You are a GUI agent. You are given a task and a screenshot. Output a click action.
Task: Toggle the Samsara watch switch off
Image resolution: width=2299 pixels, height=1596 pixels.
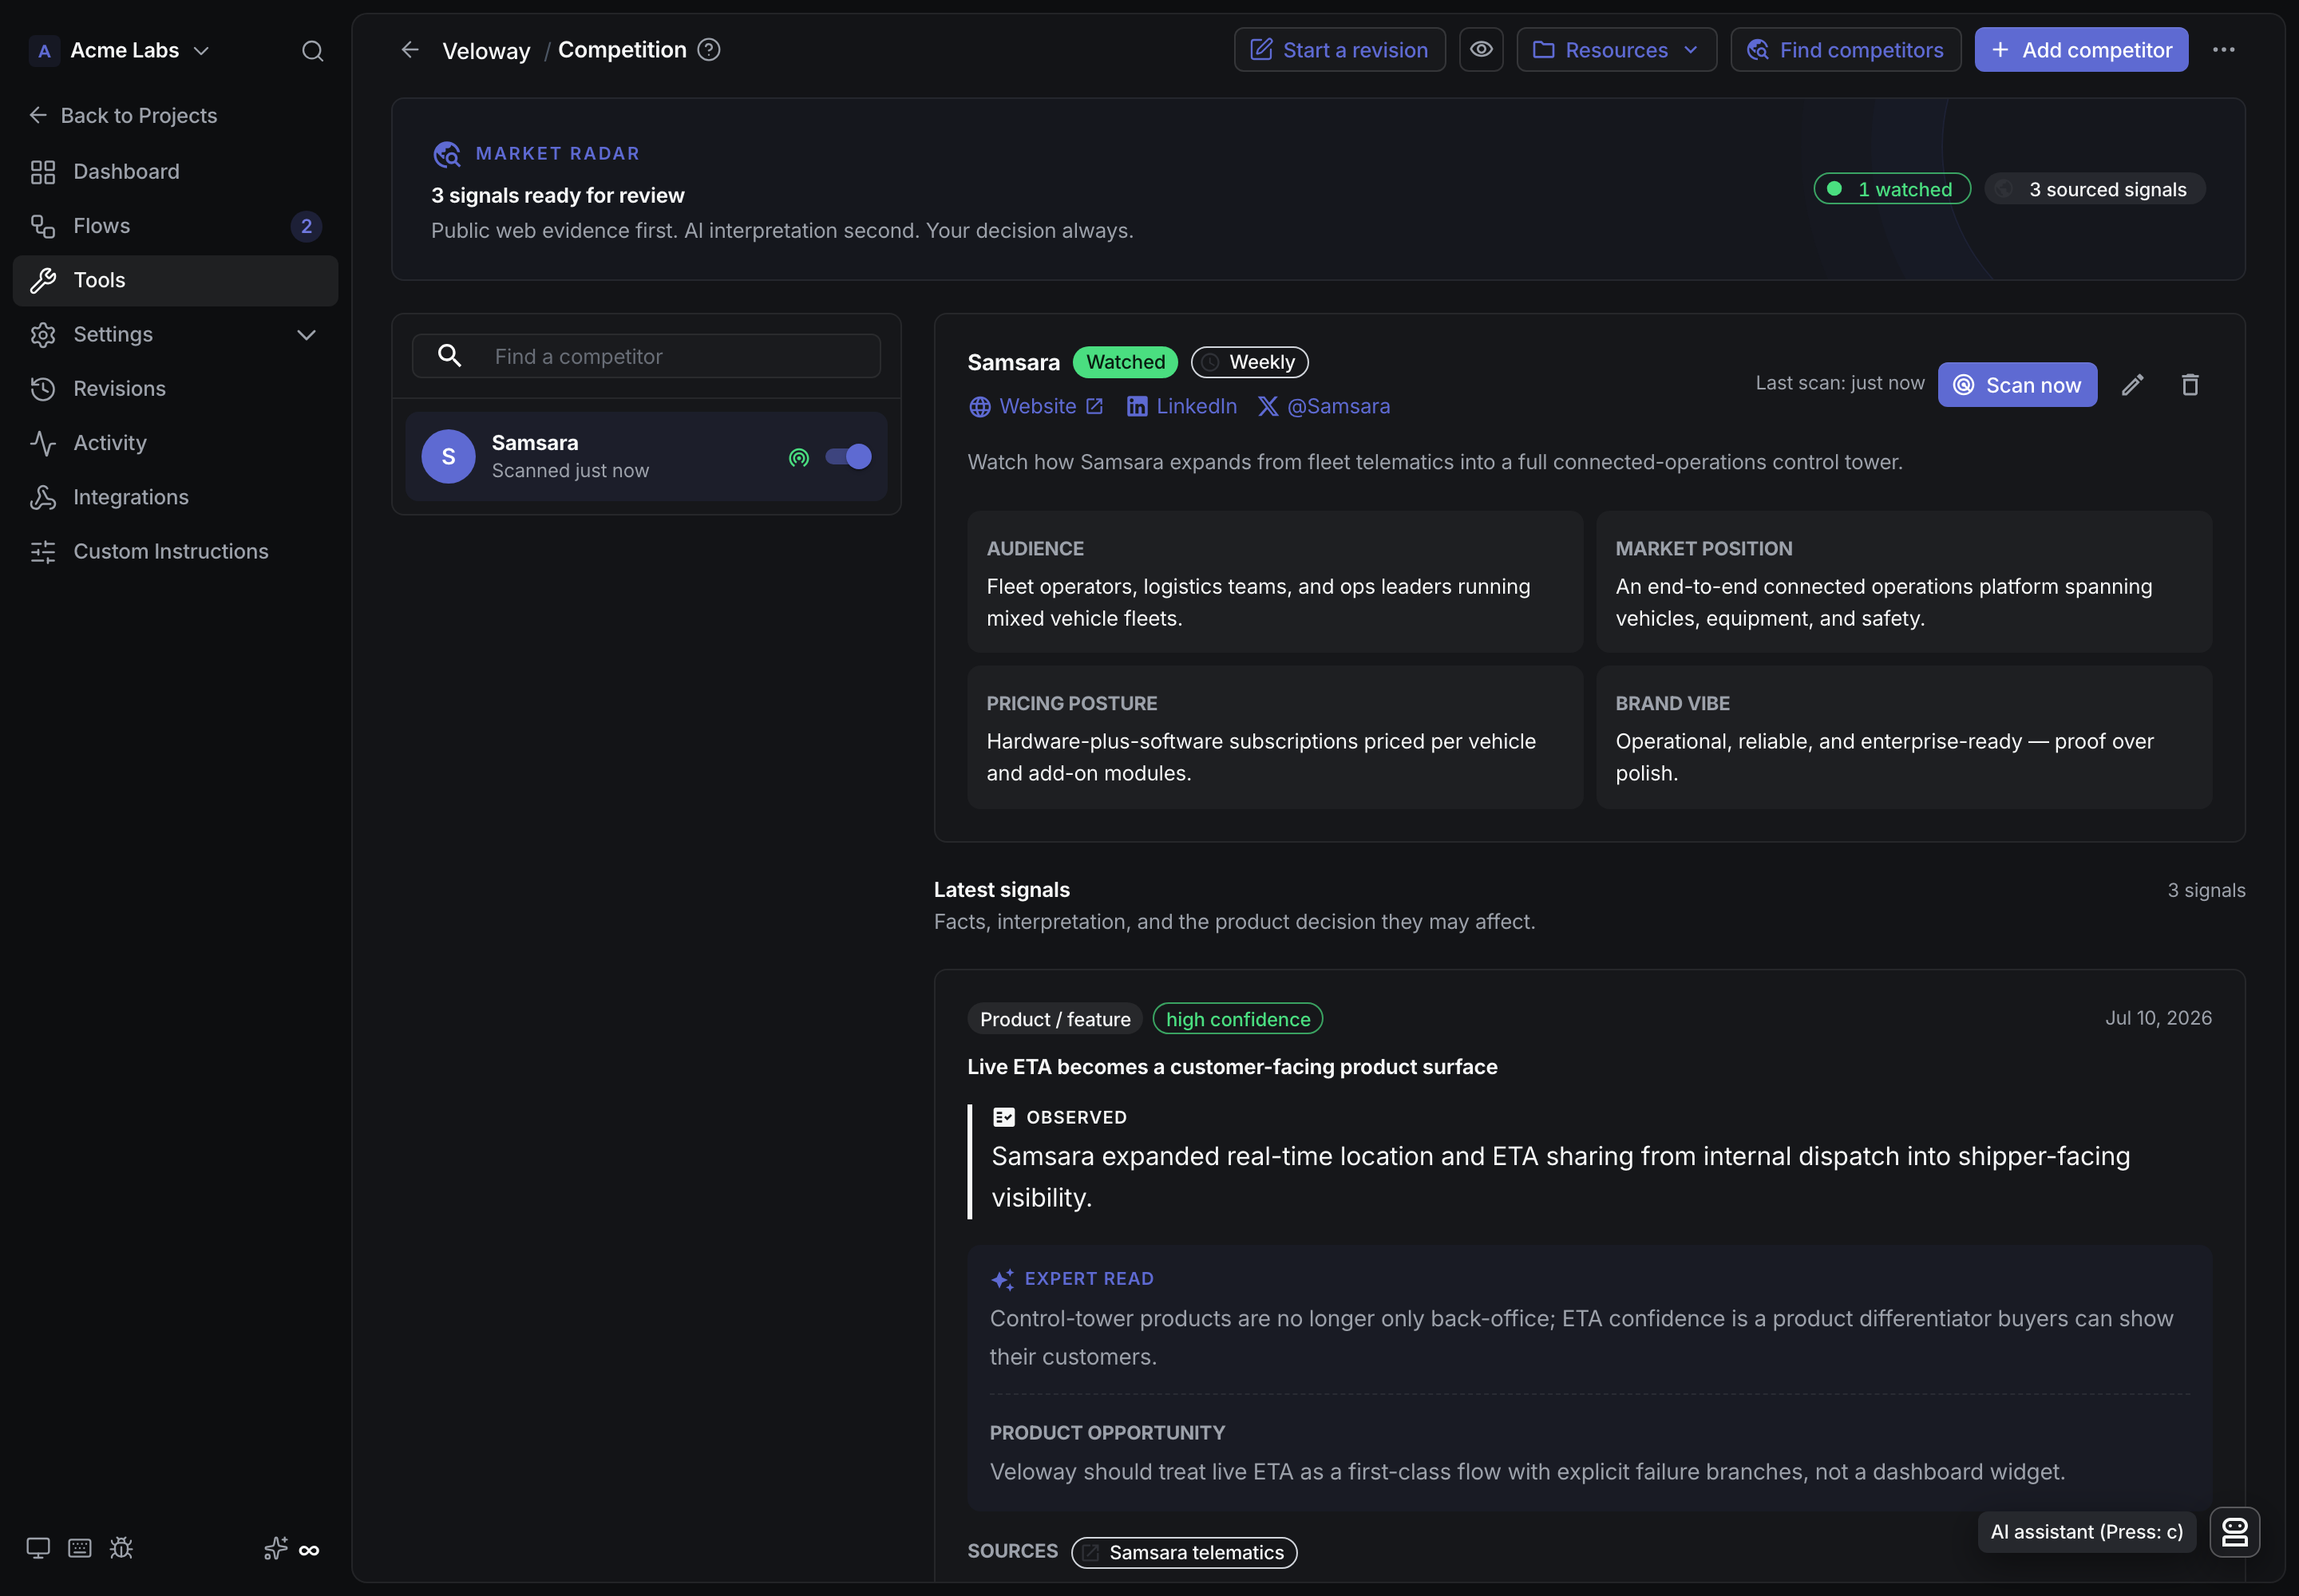click(849, 456)
